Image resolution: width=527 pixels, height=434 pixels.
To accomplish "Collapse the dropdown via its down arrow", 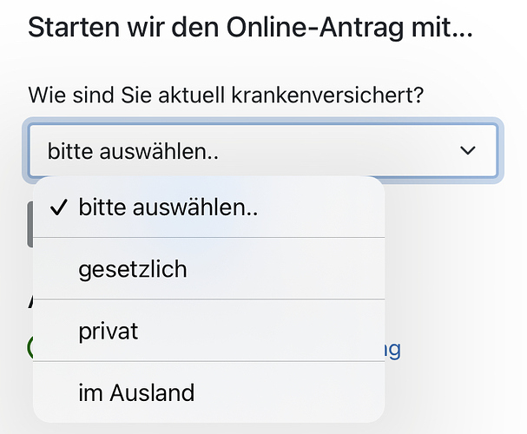I will tap(467, 151).
